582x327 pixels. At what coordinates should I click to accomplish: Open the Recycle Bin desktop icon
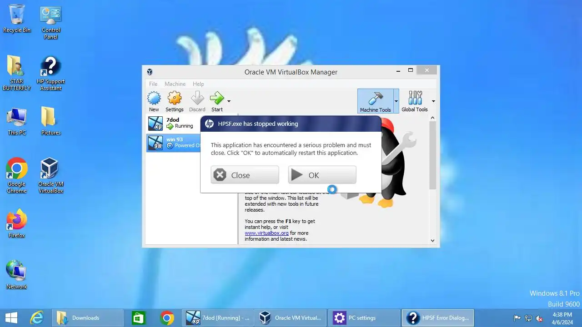[17, 19]
